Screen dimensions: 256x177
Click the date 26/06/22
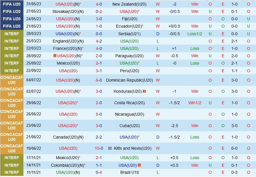coord(34,114)
